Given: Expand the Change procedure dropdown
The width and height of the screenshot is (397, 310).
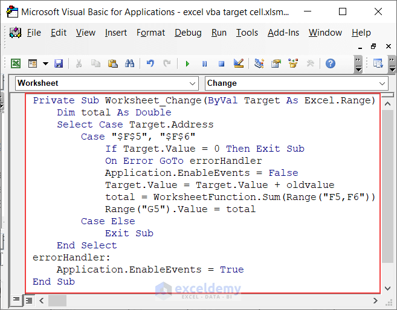Looking at the screenshot, I should (x=382, y=83).
